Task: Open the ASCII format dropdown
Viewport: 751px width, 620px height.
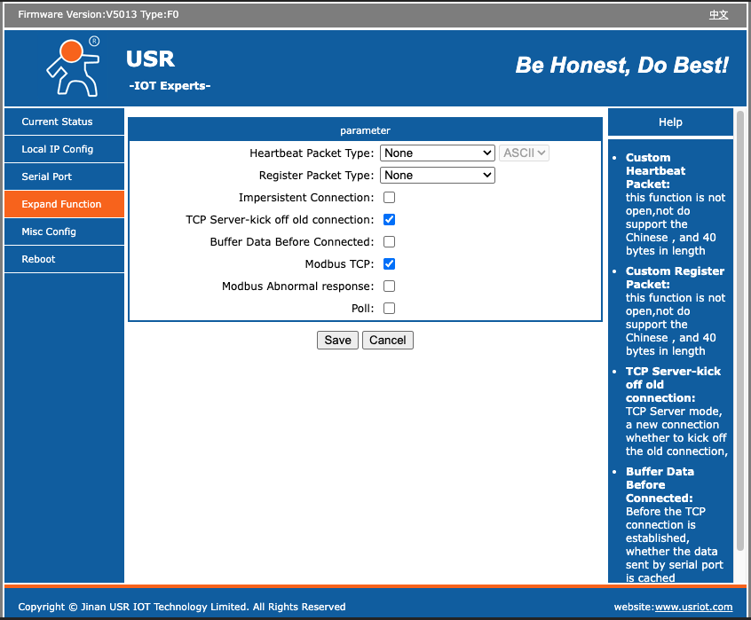Action: [524, 153]
